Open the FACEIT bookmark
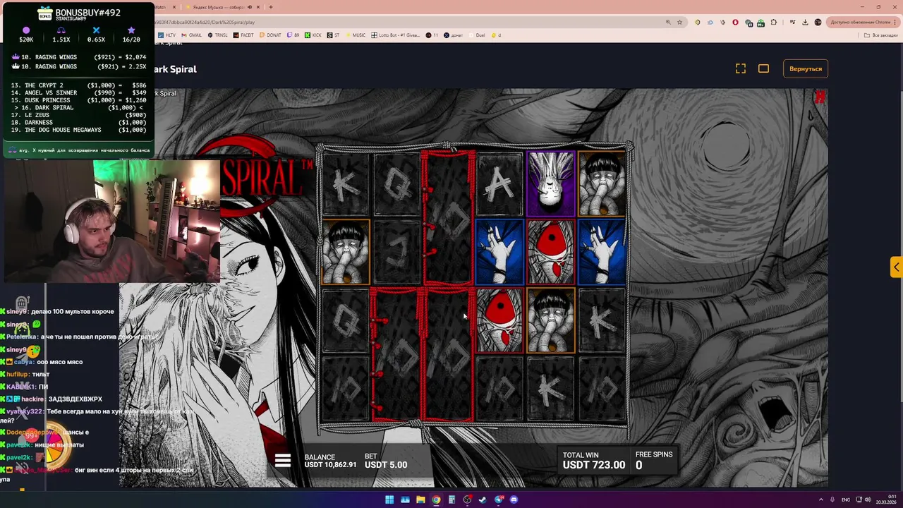The height and width of the screenshot is (508, 903). coord(243,35)
